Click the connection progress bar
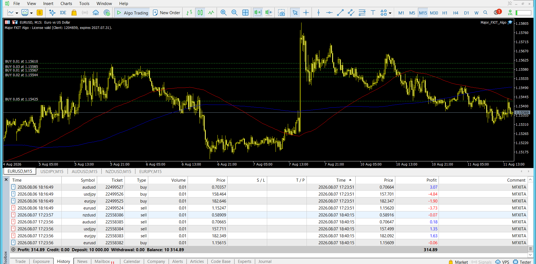Image resolution: width=536 pixels, height=264 pixels. click(523, 13)
